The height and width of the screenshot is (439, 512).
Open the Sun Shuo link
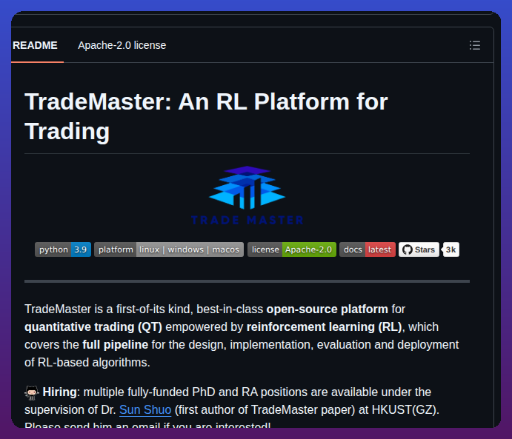(145, 409)
